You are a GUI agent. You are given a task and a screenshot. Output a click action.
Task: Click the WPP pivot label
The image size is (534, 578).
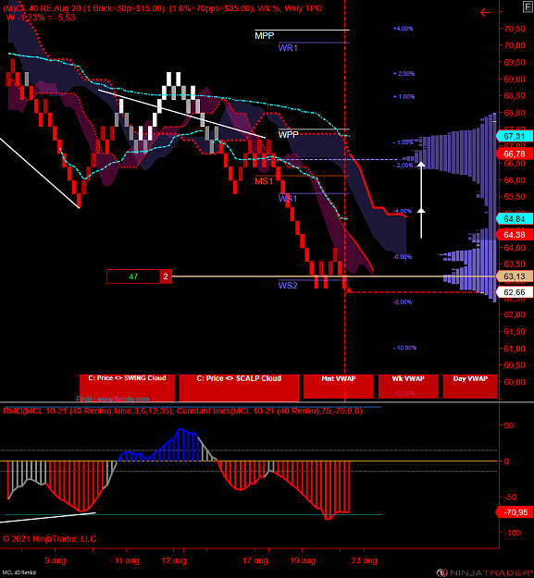pos(288,134)
